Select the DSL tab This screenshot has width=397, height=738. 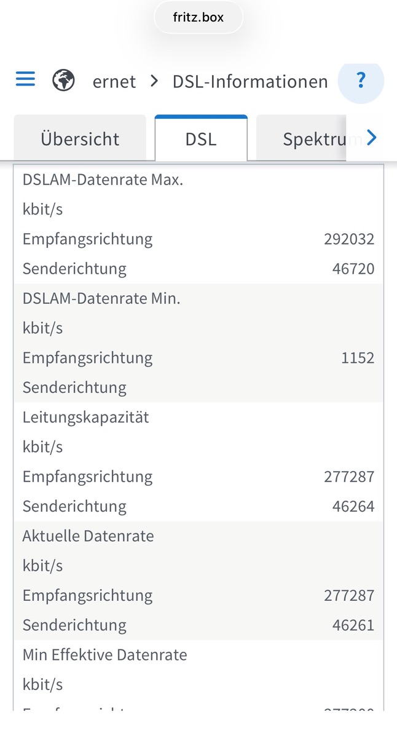pyautogui.click(x=201, y=138)
